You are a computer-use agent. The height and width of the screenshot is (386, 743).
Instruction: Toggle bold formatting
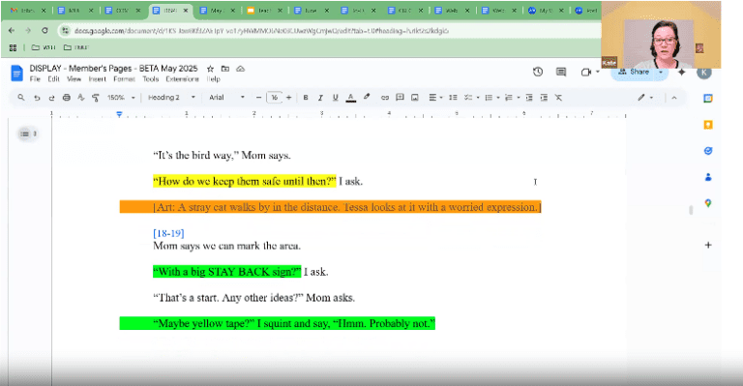point(306,98)
